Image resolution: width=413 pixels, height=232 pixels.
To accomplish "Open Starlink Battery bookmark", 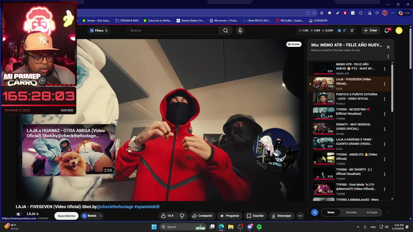I will click(x=190, y=21).
